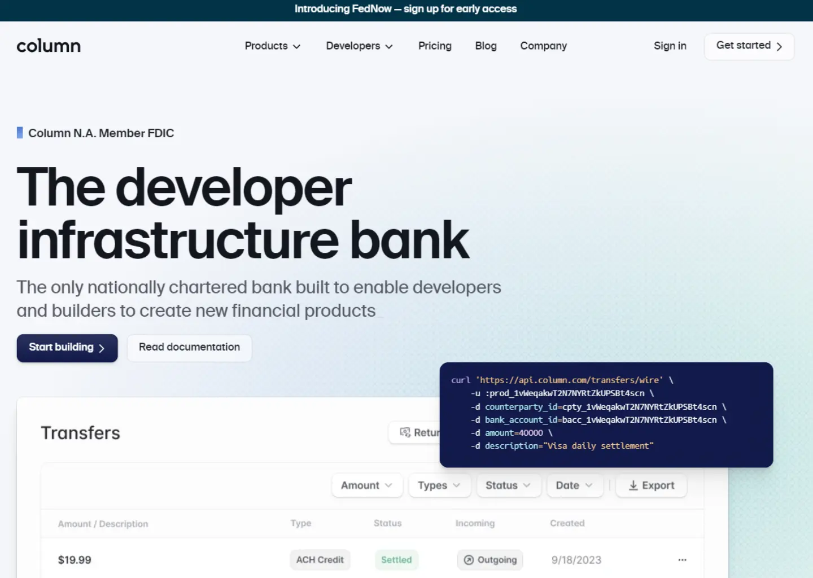The height and width of the screenshot is (578, 813).
Task: Toggle the Outgoing filter chip
Action: point(489,559)
